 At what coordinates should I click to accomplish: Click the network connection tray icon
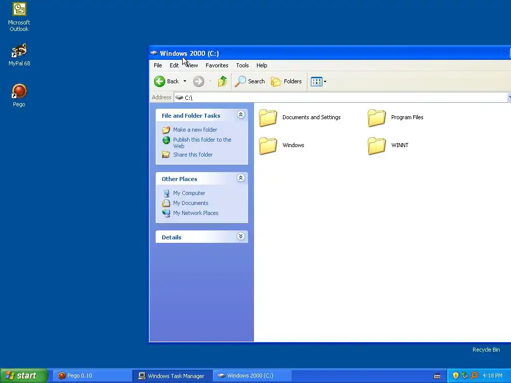click(465, 376)
